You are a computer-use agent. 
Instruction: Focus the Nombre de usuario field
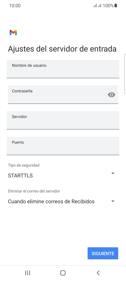(63, 69)
